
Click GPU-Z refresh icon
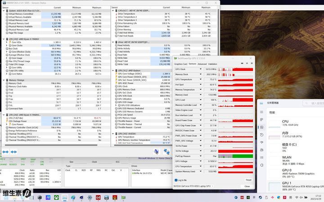tap(247, 63)
